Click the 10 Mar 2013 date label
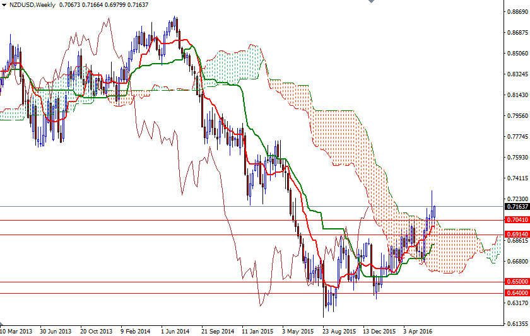530x336 pixels. click(x=16, y=330)
